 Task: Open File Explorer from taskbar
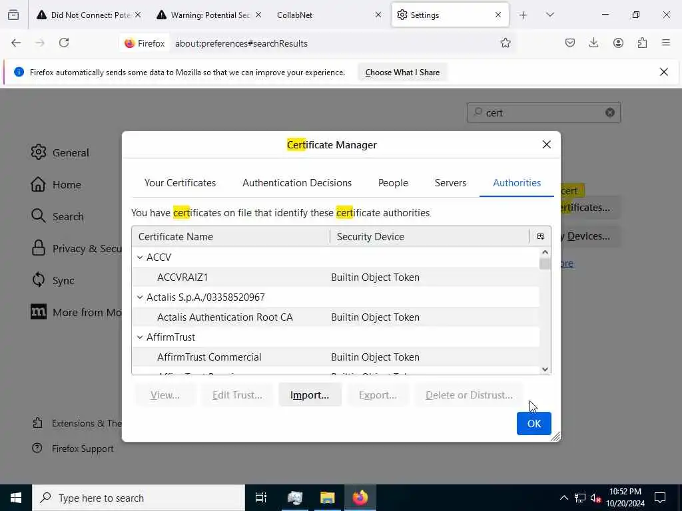(328, 498)
